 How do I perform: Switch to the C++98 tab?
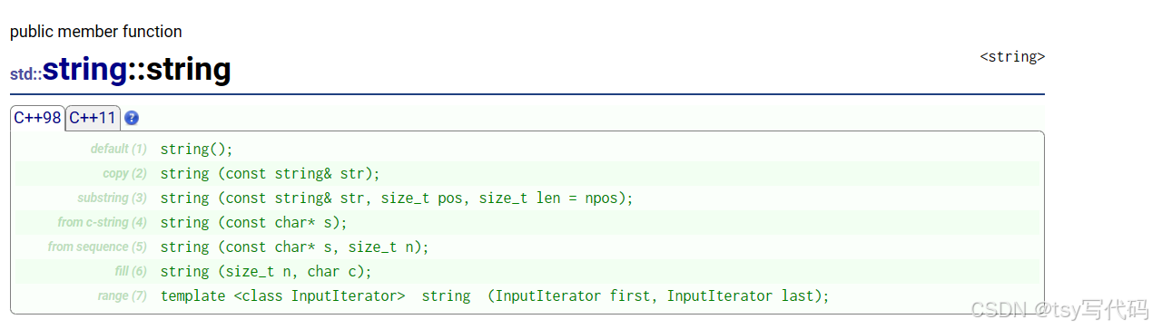tap(38, 118)
